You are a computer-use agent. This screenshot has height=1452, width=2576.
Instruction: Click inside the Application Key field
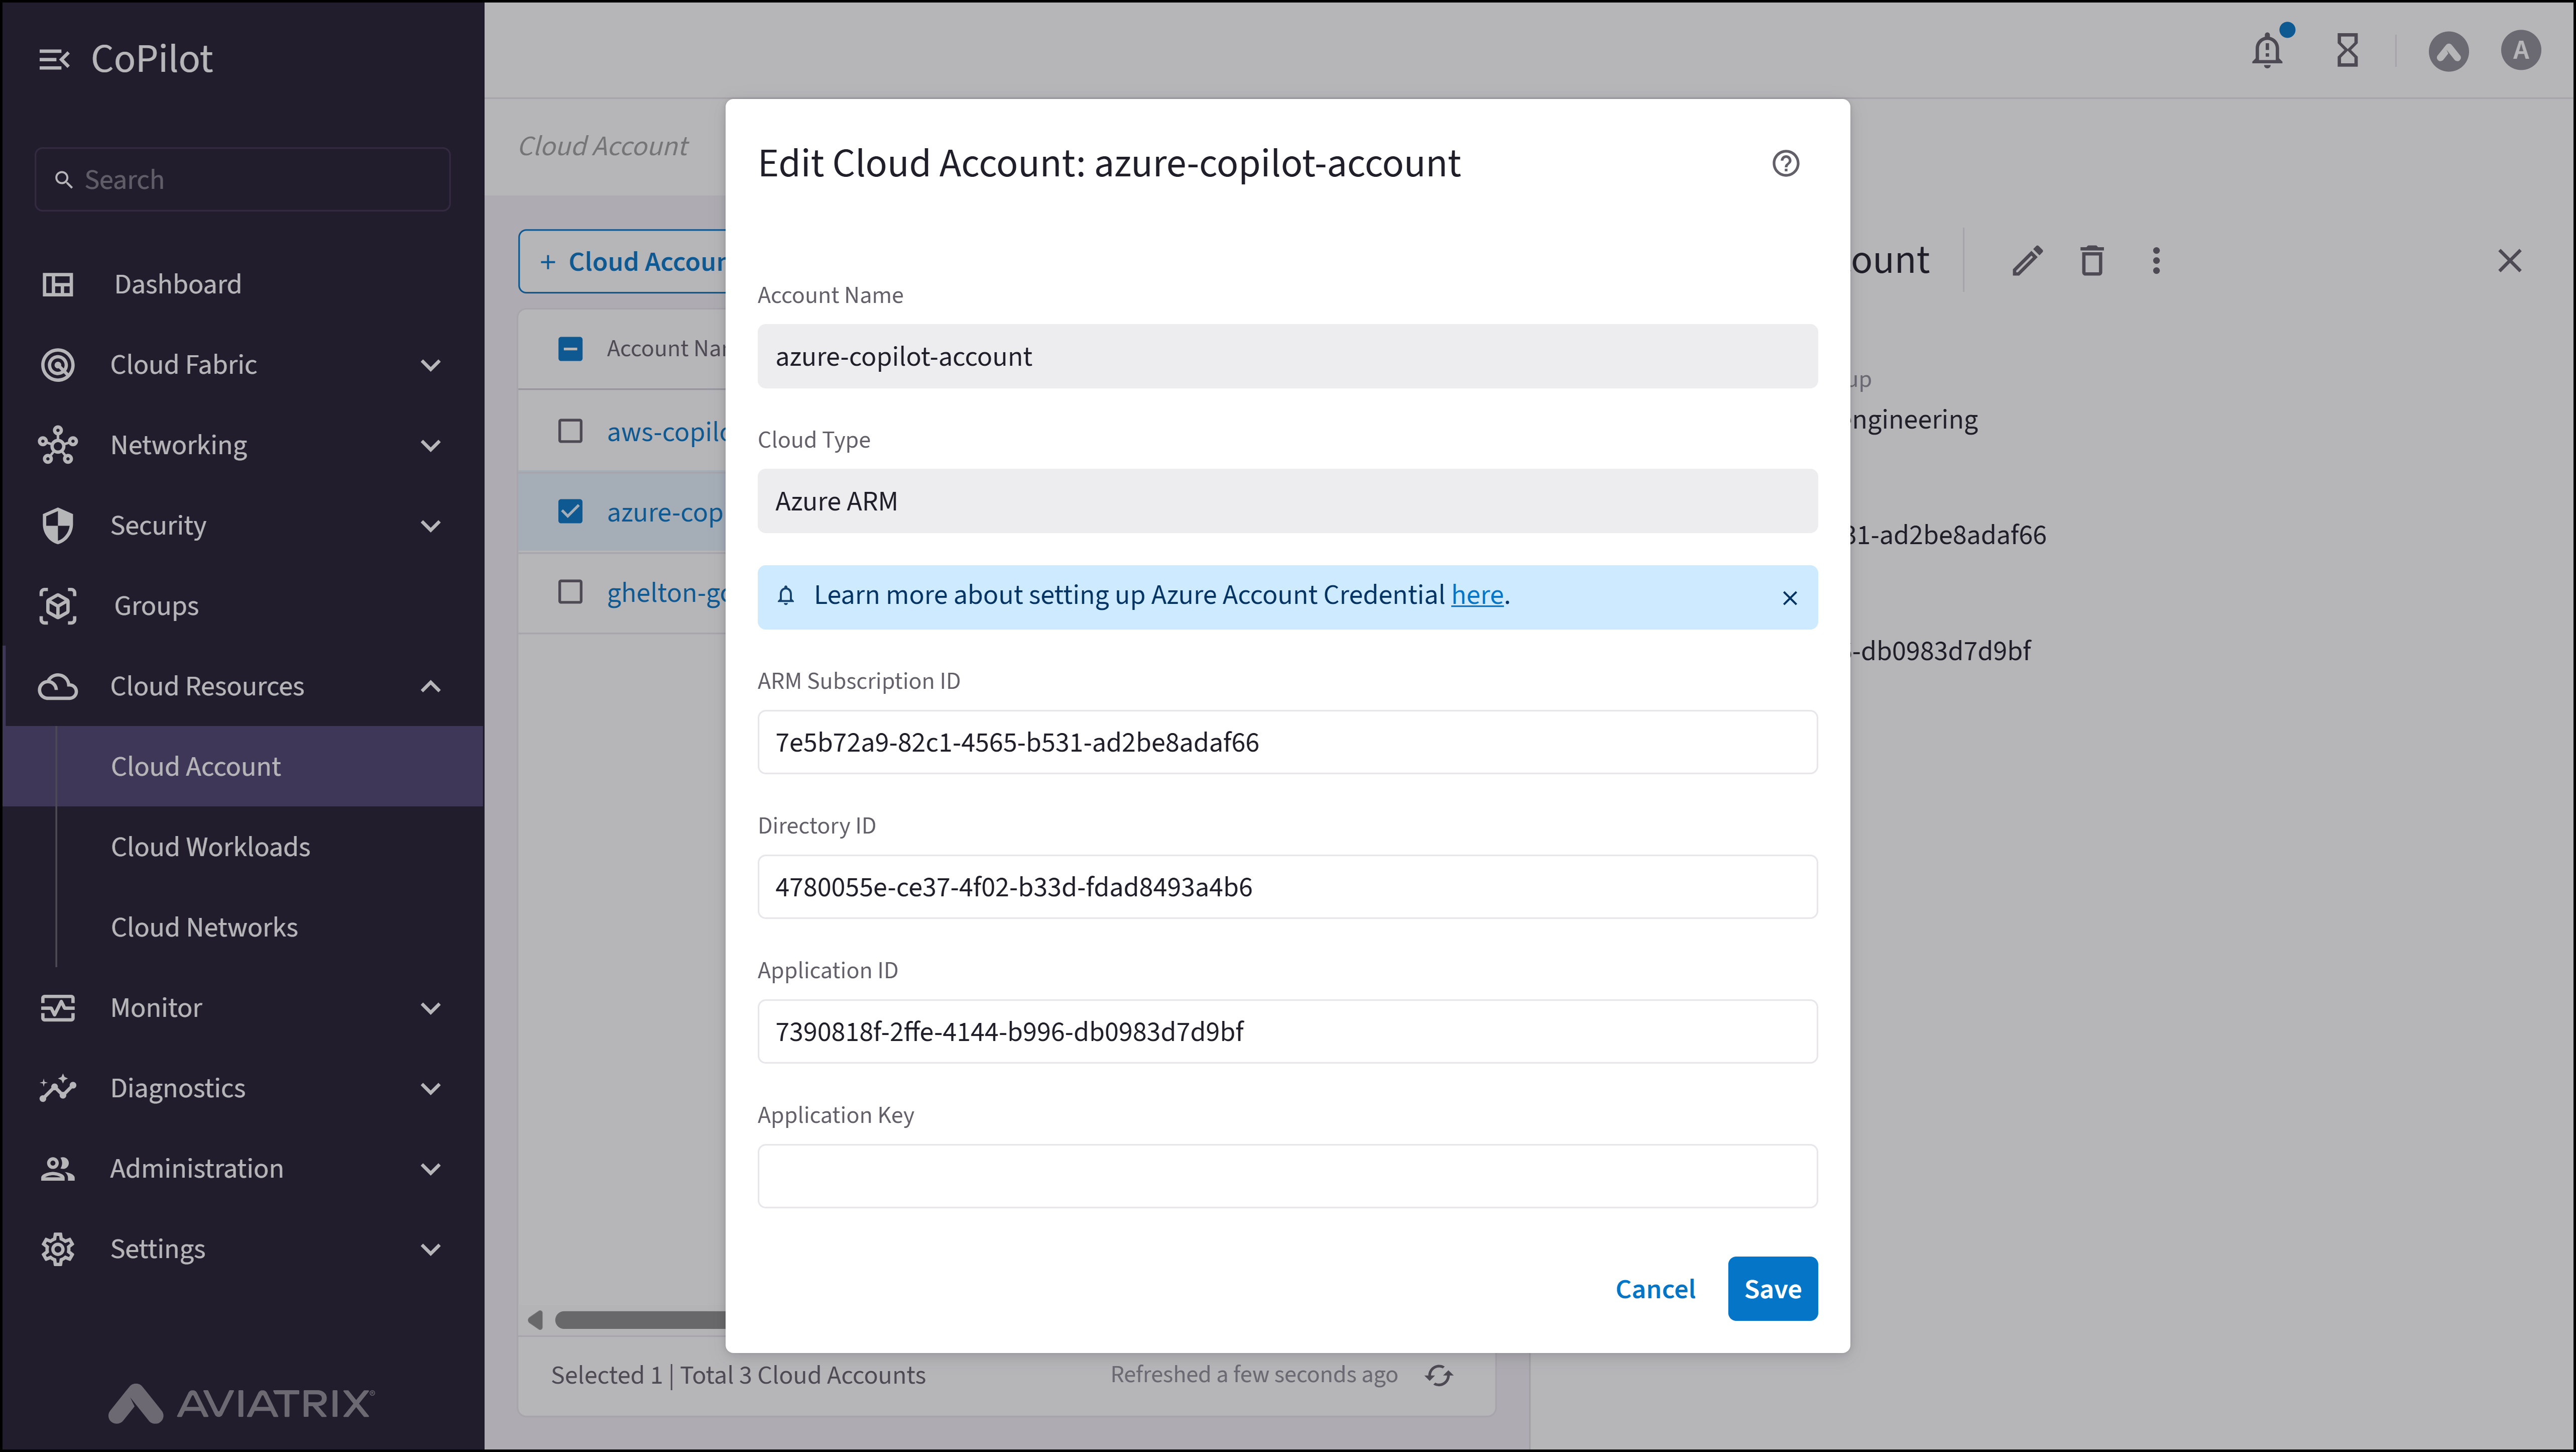[1286, 1176]
